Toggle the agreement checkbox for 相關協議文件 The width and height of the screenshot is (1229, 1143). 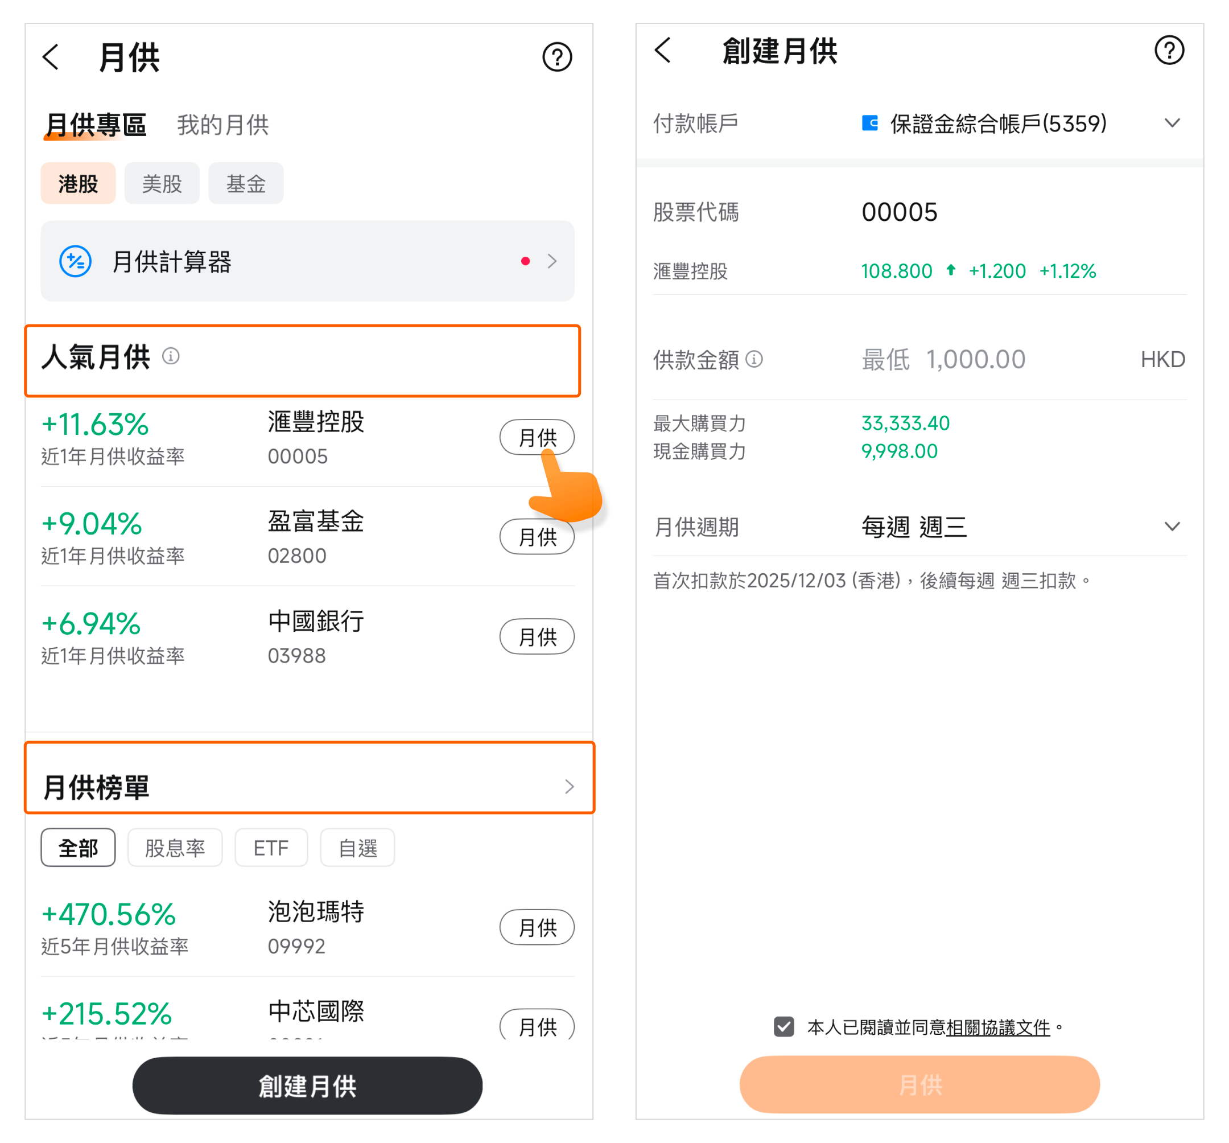tap(784, 1027)
